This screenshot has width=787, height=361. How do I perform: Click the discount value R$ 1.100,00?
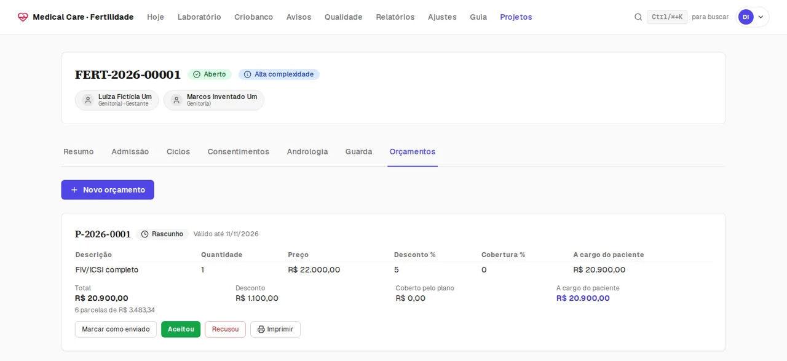257,298
